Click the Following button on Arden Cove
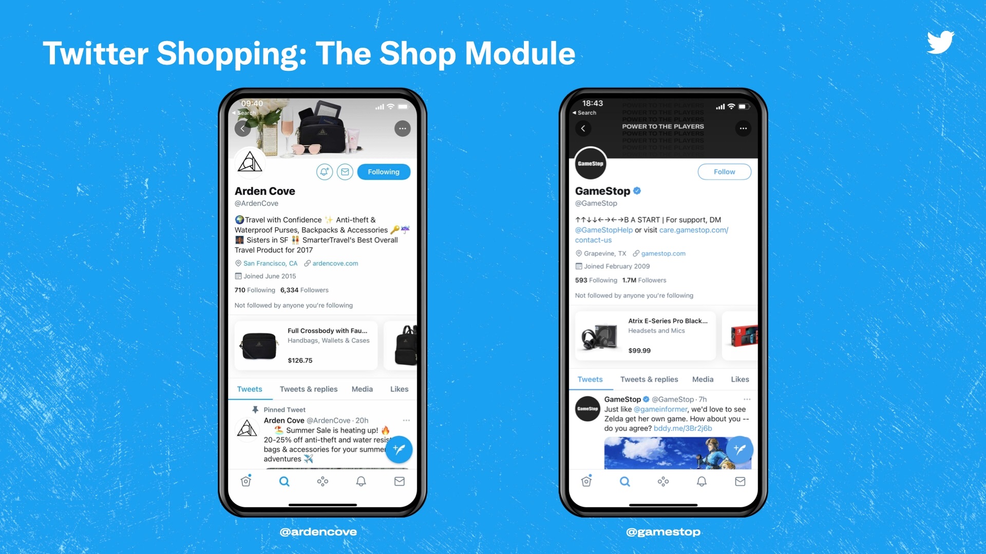The height and width of the screenshot is (554, 986). 383,172
